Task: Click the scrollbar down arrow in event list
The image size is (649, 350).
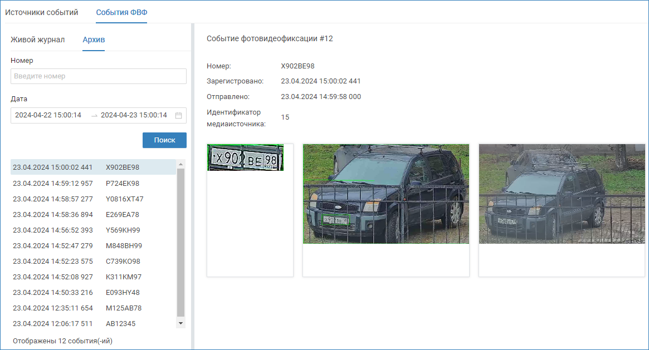Action: coord(180,323)
